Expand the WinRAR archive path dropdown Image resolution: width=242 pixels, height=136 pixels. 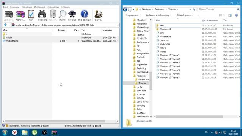[118, 25]
